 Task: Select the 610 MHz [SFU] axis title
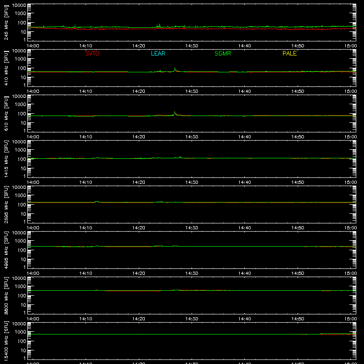pyautogui.click(x=6, y=113)
